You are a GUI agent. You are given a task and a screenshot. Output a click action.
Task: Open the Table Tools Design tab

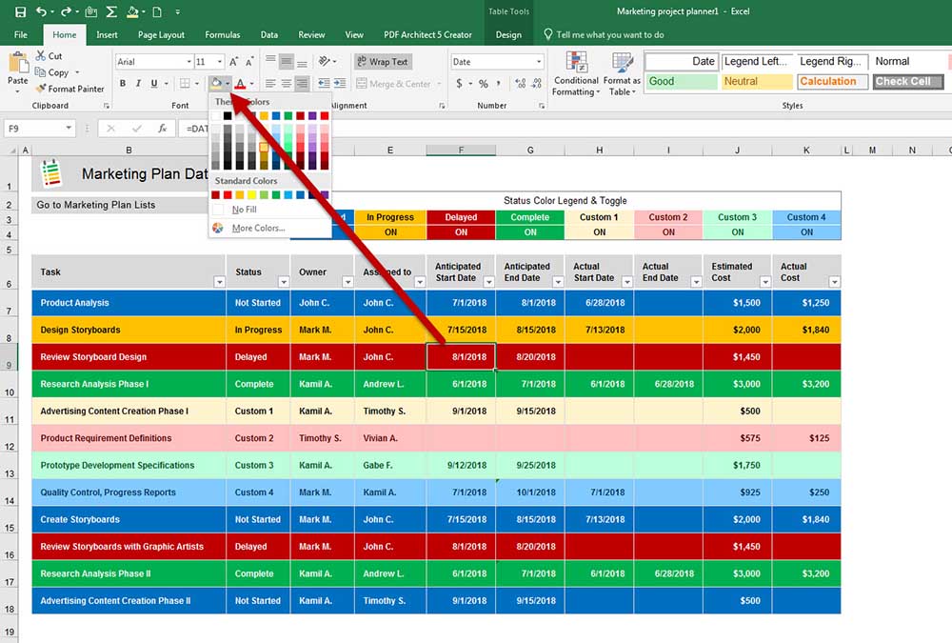point(508,34)
